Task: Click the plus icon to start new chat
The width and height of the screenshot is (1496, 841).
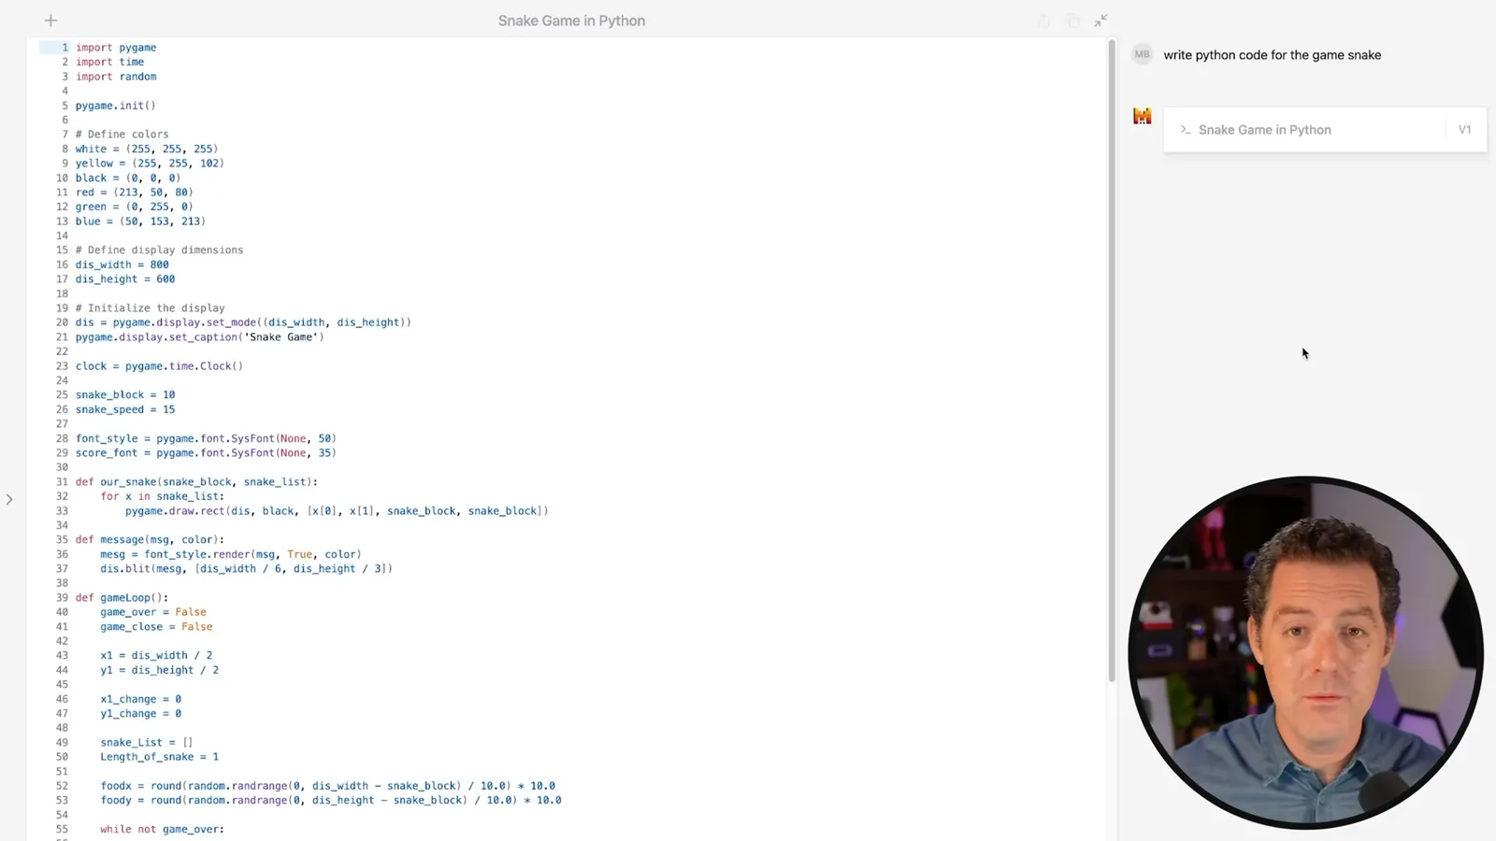Action: coord(50,21)
